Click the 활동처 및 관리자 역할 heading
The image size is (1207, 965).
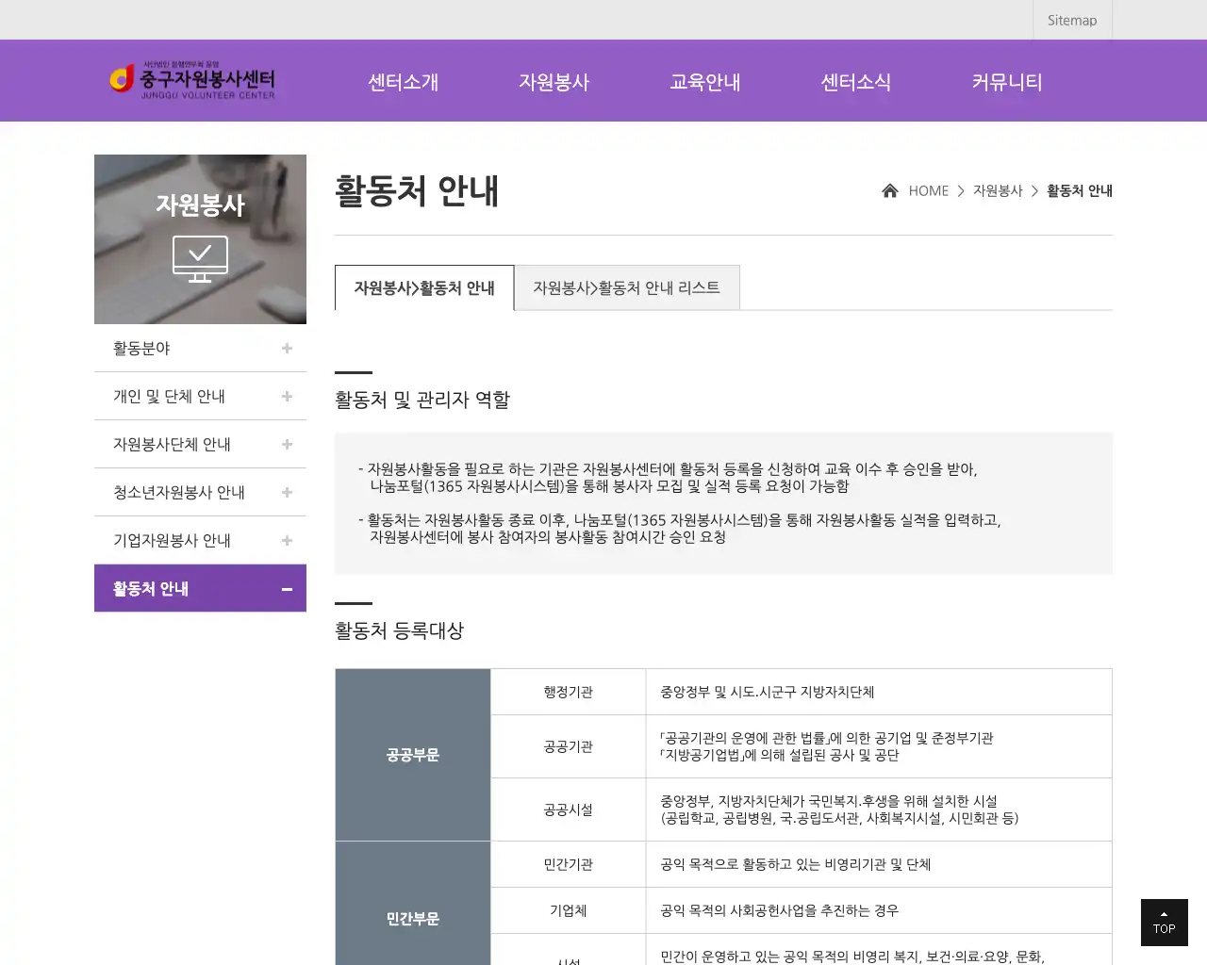pyautogui.click(x=422, y=400)
